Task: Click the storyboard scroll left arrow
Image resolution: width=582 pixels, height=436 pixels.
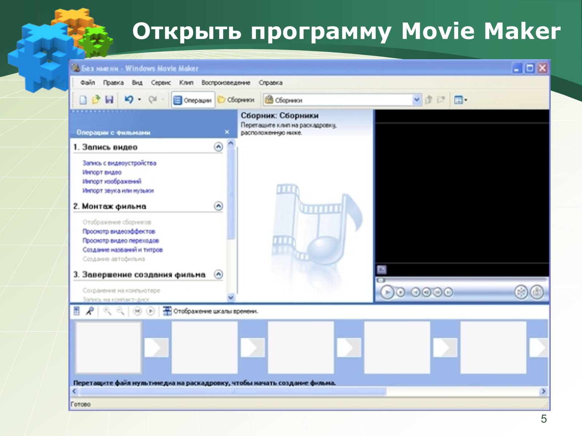Action: [75, 391]
